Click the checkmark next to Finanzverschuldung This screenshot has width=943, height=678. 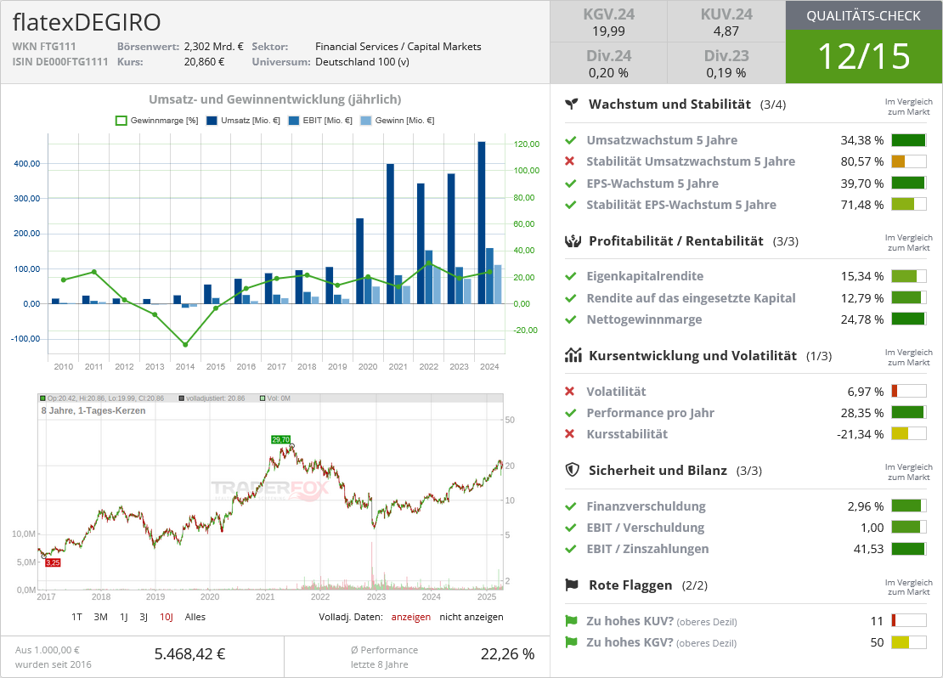570,506
